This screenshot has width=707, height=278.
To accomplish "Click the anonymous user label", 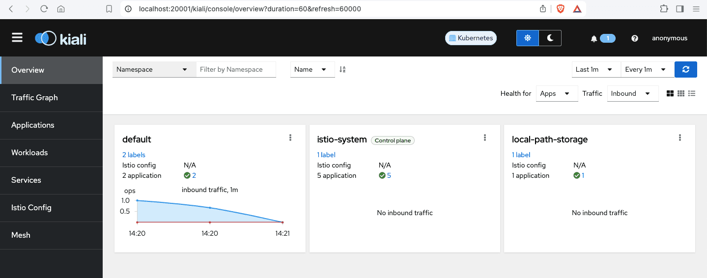I will tap(670, 38).
